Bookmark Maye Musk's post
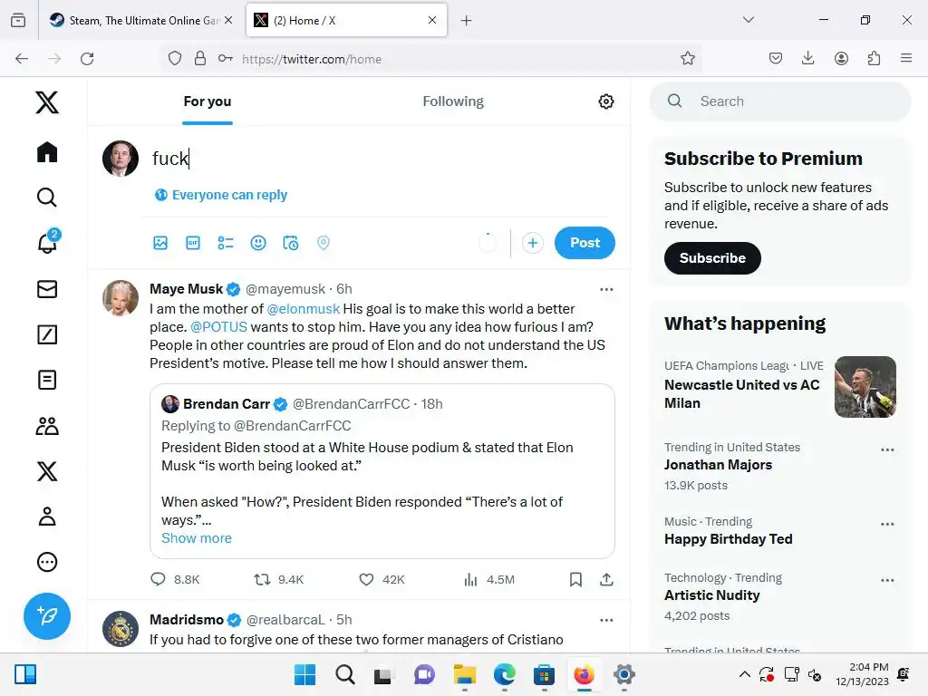 tap(575, 579)
